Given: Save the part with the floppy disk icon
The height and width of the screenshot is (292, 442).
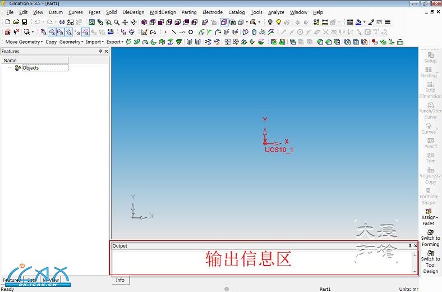Looking at the screenshot, I should [x=25, y=22].
